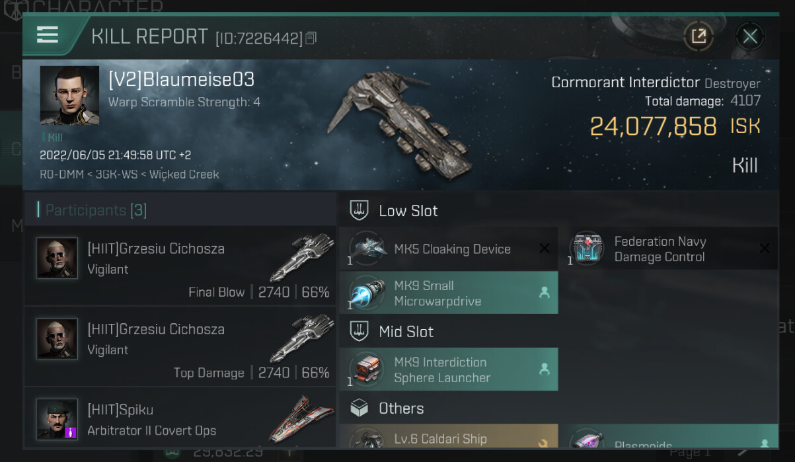Select the Plasmoids item entry
The width and height of the screenshot is (795, 462).
pos(669,437)
